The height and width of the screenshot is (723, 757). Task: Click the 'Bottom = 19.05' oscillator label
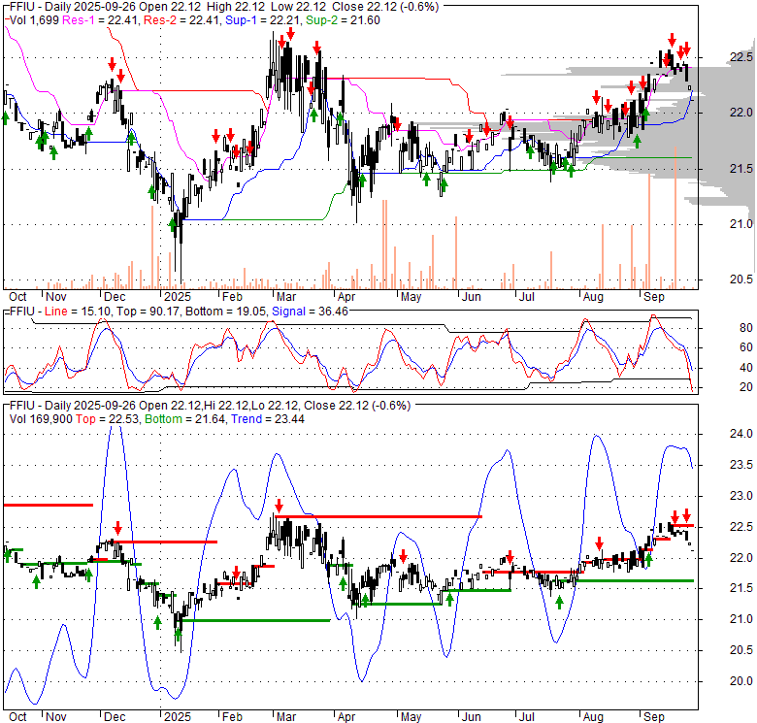225,312
